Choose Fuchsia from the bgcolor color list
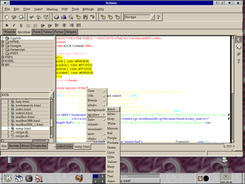245x184 pixels. (113, 143)
